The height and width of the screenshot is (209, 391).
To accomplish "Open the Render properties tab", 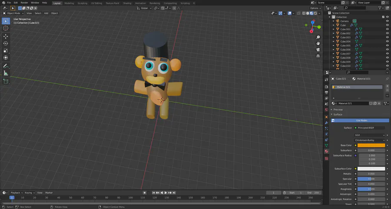I will click(x=326, y=87).
